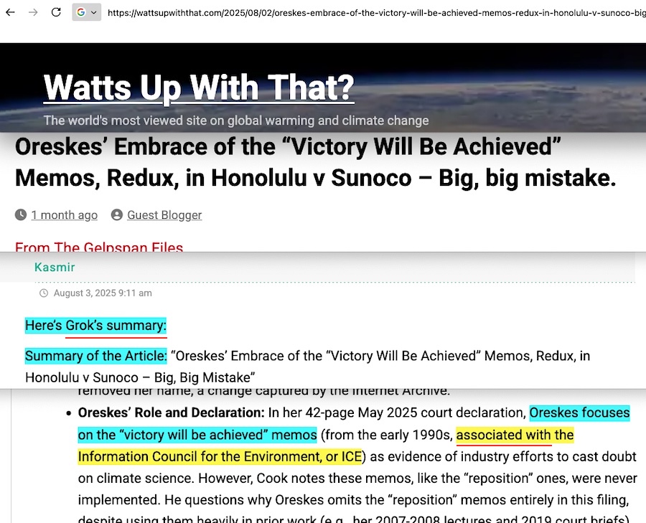
Task: Click the clock icon by comment timestamp
Action: pyautogui.click(x=44, y=293)
